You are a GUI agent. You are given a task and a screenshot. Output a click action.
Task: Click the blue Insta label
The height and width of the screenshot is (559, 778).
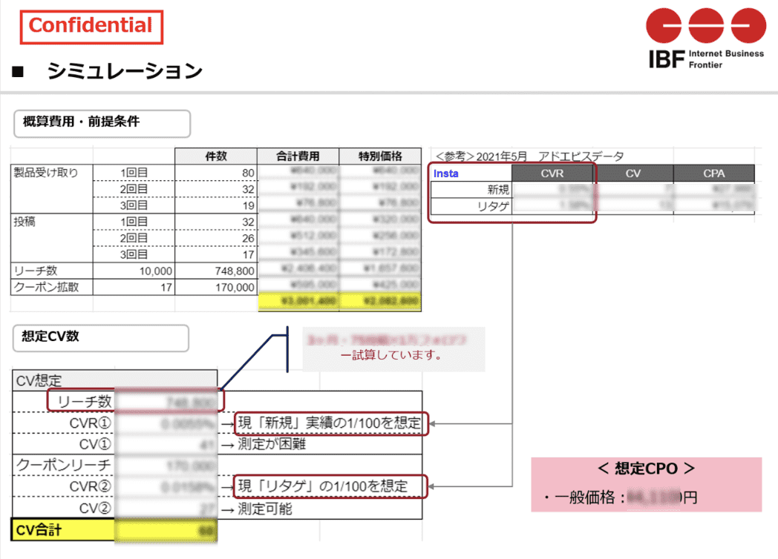446,173
